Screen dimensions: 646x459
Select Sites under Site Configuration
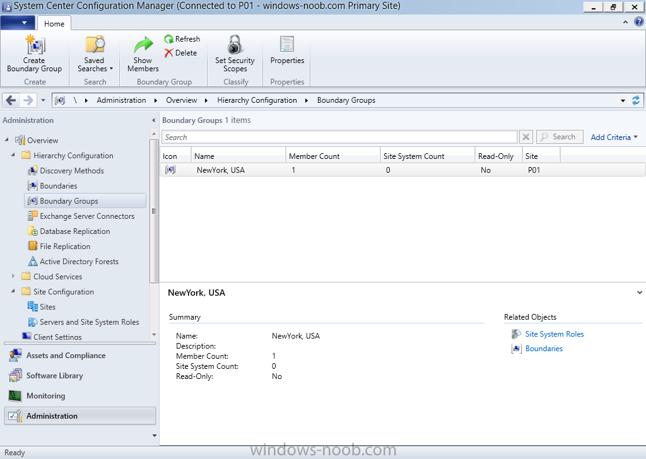coord(47,306)
